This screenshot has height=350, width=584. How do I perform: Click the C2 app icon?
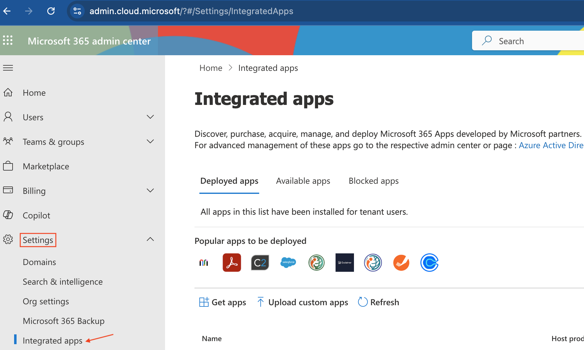point(260,263)
